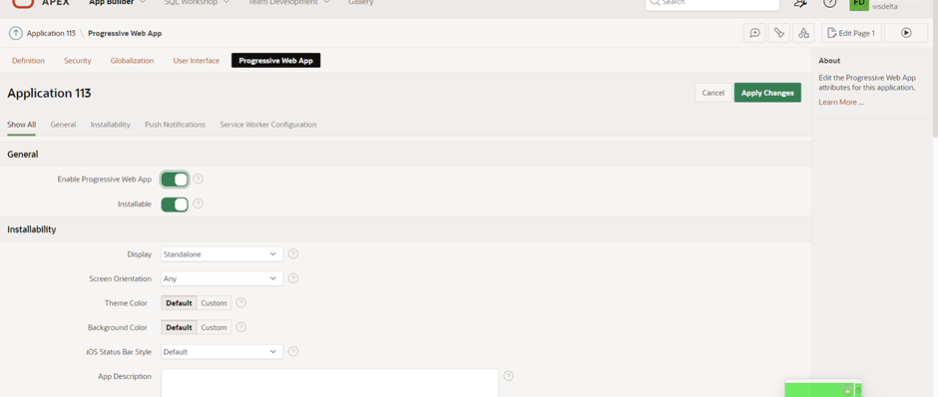Open the Display dropdown showing Standalone
This screenshot has width=938, height=397.
coord(222,254)
